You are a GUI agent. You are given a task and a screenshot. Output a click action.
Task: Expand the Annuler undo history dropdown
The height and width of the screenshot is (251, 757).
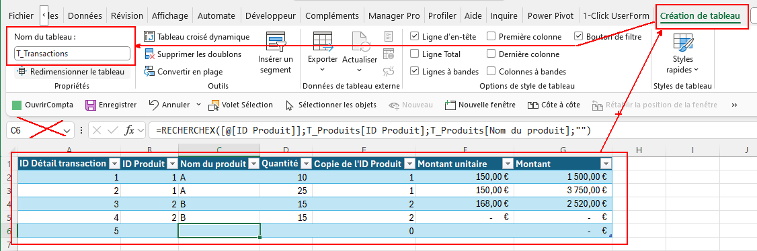(198, 105)
